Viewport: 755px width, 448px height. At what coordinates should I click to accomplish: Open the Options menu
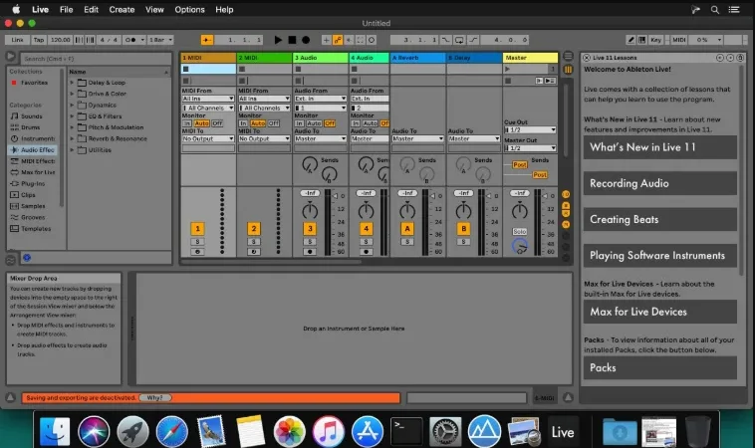point(189,10)
